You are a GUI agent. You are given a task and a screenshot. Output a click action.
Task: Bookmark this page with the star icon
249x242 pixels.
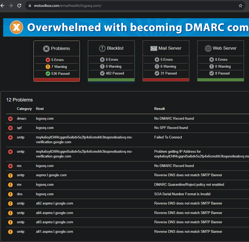pyautogui.click(x=241, y=6)
